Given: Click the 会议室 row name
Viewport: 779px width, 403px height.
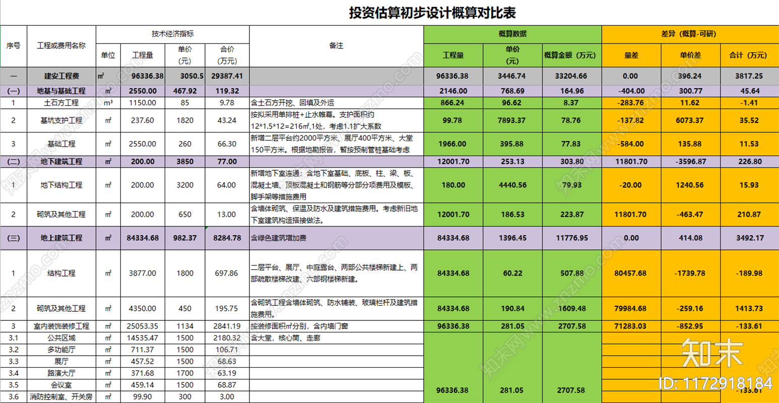Looking at the screenshot, I should [61, 385].
